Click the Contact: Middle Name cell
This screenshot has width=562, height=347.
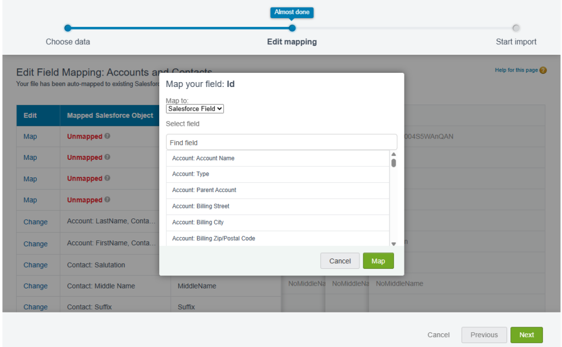[x=115, y=286]
